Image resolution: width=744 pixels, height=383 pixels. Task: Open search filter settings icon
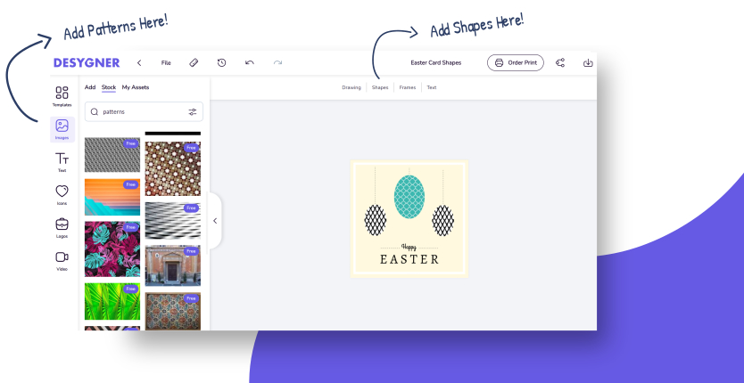coord(193,112)
